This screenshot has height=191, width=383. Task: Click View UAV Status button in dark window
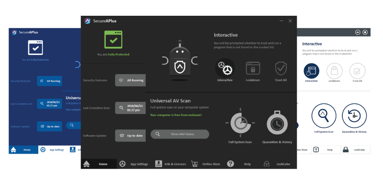point(180,134)
